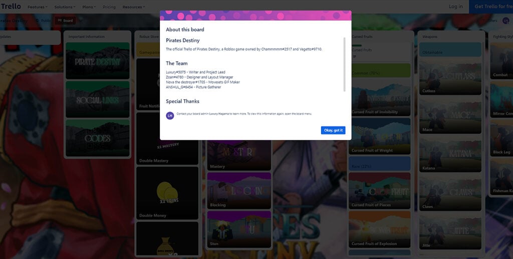This screenshot has height=259, width=513.
Task: Click the Special Thanks heading
Action: pos(182,101)
